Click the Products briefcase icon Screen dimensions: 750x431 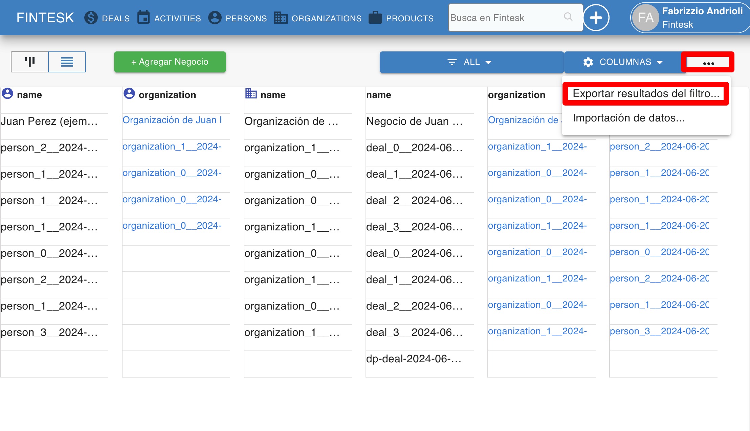375,18
